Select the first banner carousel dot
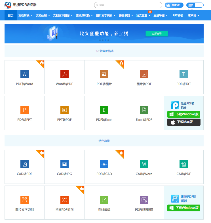 coord(100,40)
